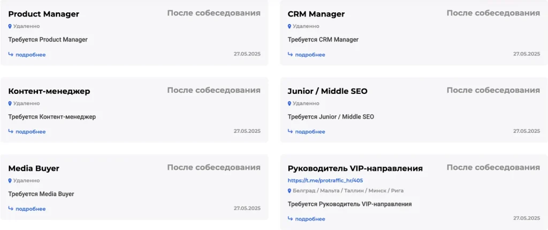This screenshot has height=230, width=548.
Task: Click the Junior / Middle SEO title
Action: pos(328,91)
